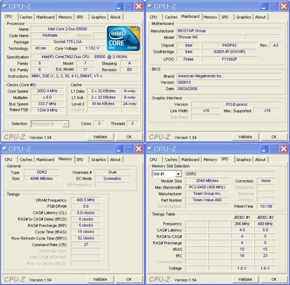Switch to Caches tab in the CPU window

(26, 17)
